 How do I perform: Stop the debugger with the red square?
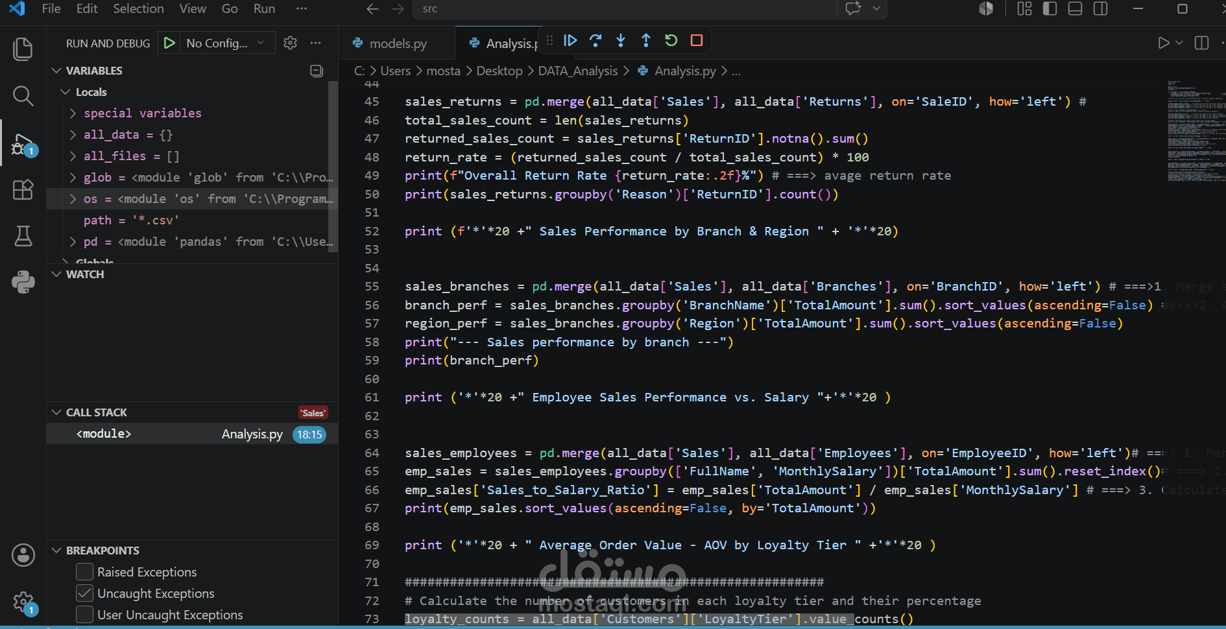coord(697,41)
